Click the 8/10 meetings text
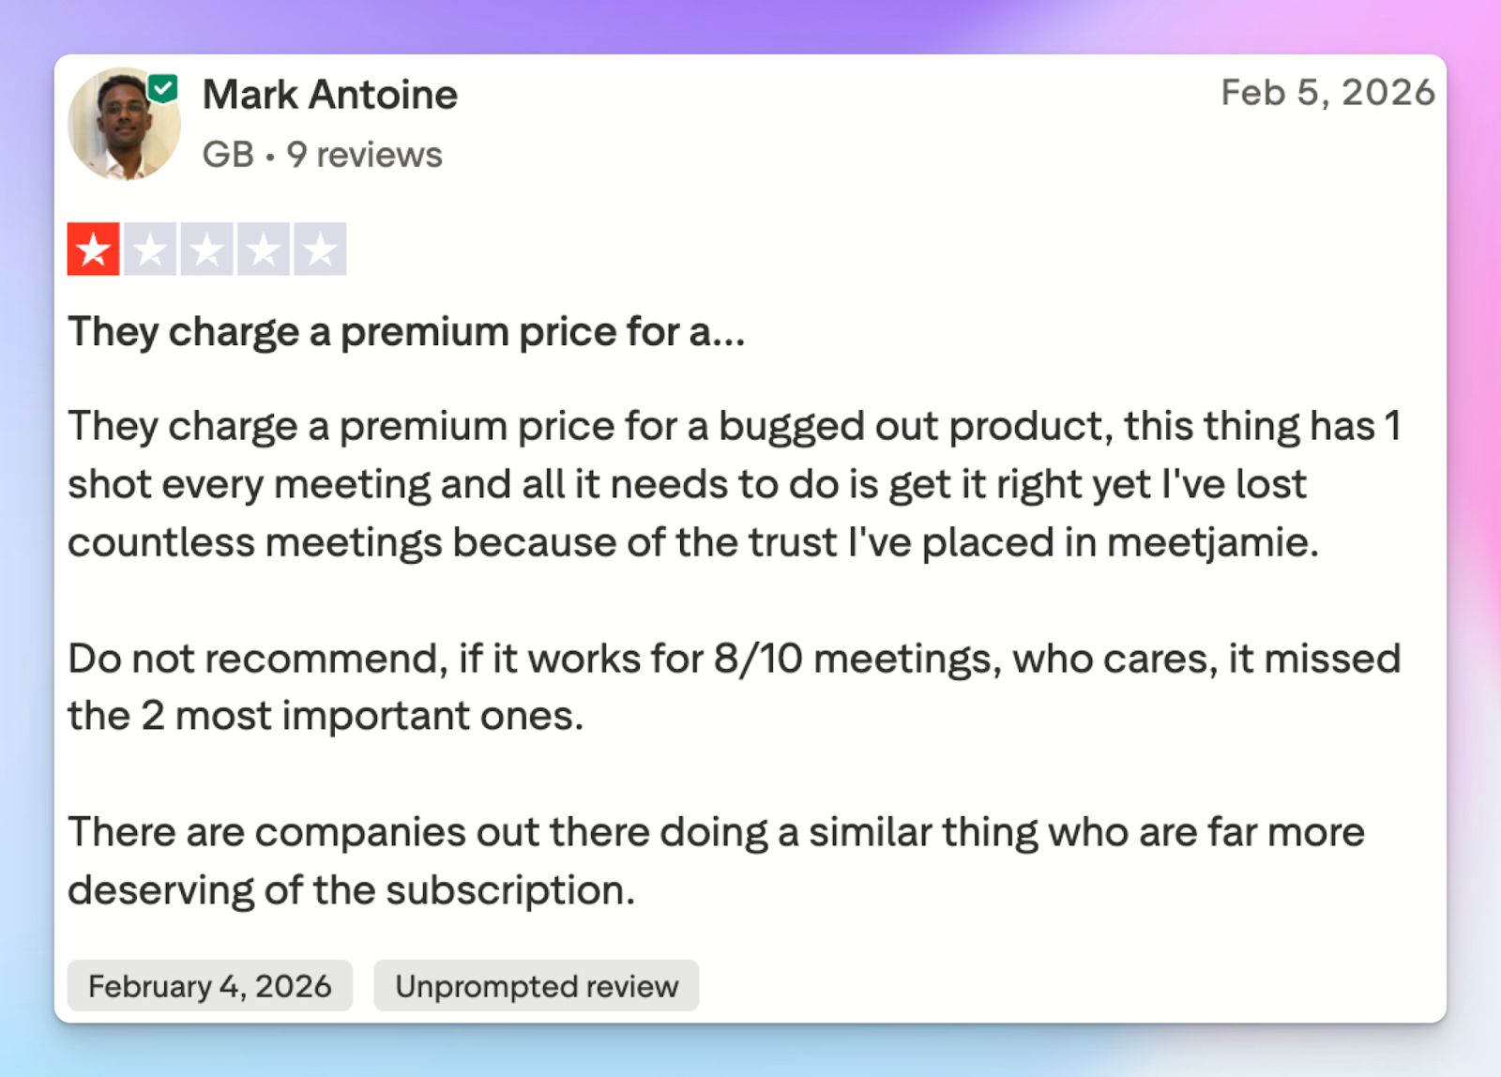 [x=851, y=659]
